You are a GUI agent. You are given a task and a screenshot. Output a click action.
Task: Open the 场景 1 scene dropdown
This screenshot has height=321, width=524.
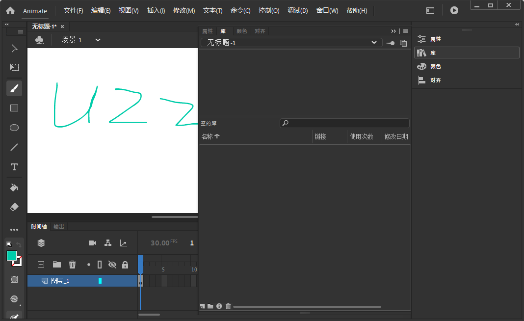click(97, 40)
